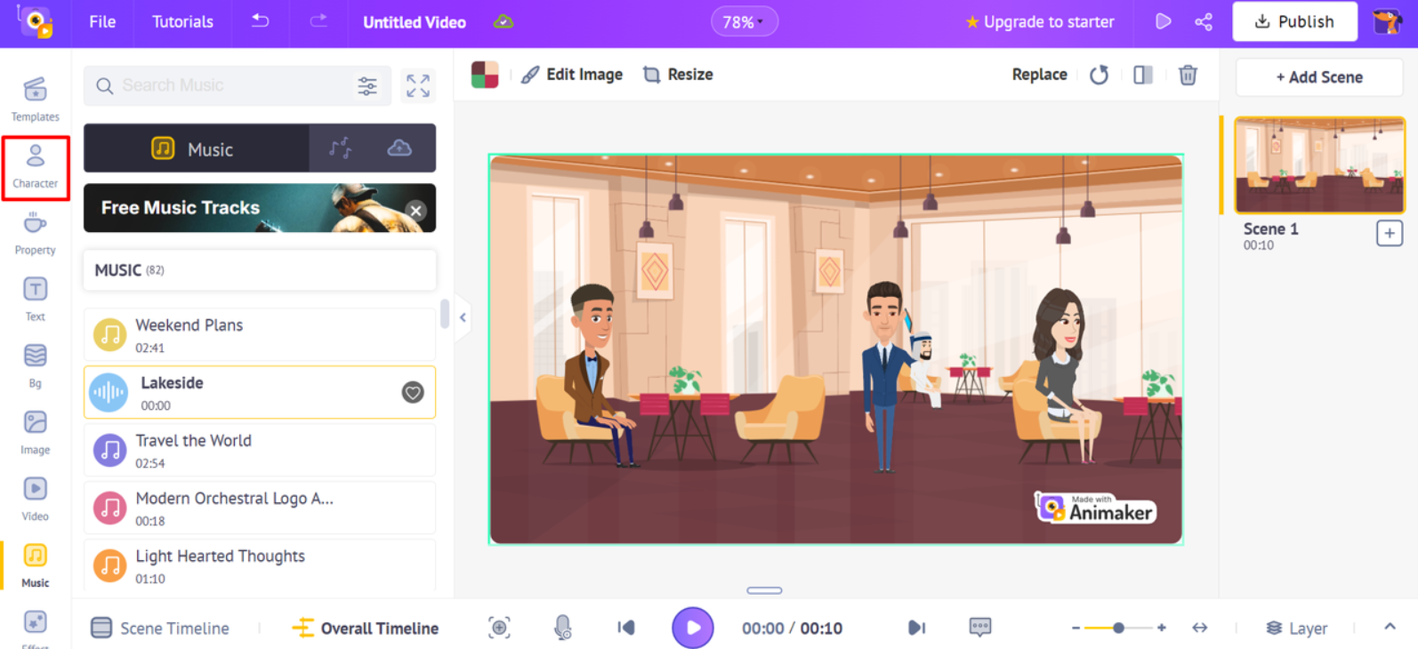Play the Weekend Plans track

[x=110, y=335]
